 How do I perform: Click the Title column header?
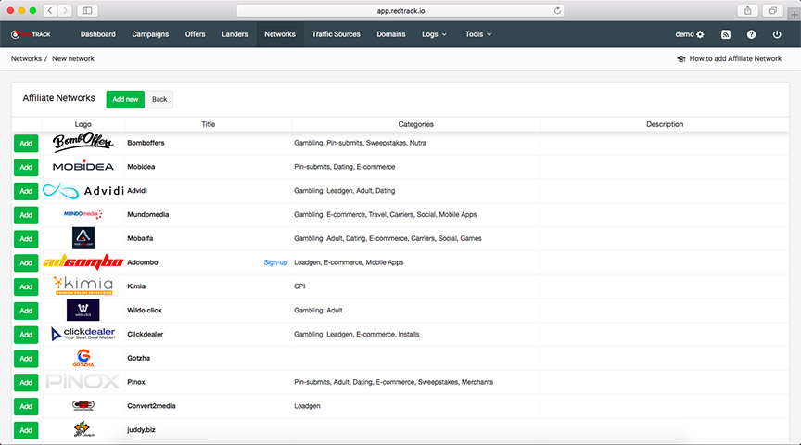[208, 124]
